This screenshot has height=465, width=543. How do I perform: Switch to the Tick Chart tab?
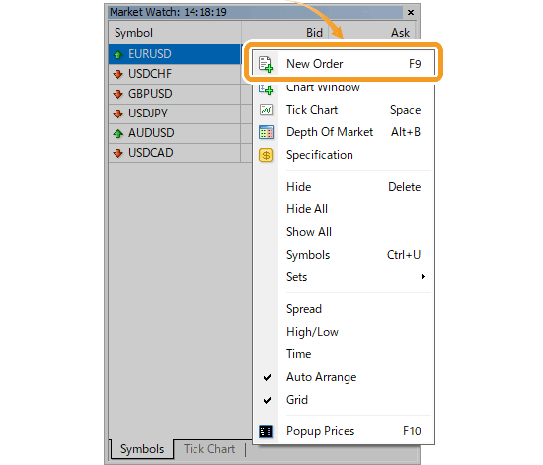pyautogui.click(x=209, y=449)
